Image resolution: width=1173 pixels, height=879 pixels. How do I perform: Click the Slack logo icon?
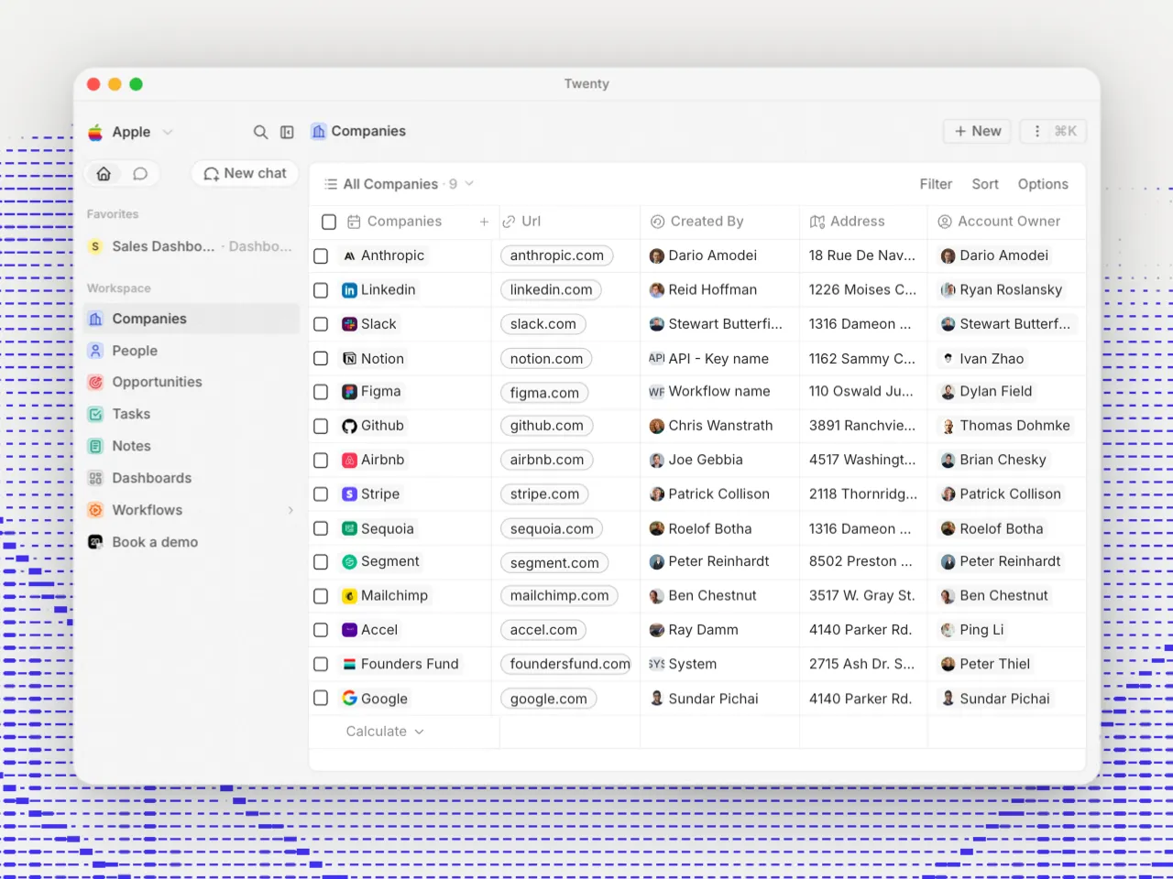point(349,324)
